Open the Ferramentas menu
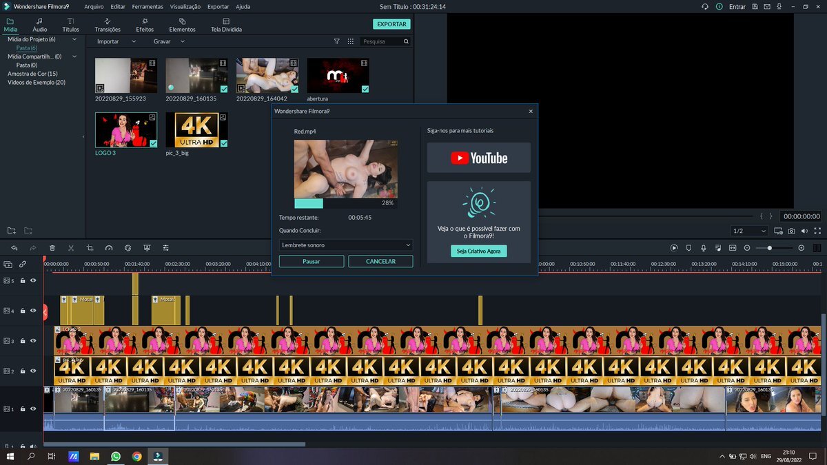The image size is (827, 465). (x=148, y=6)
